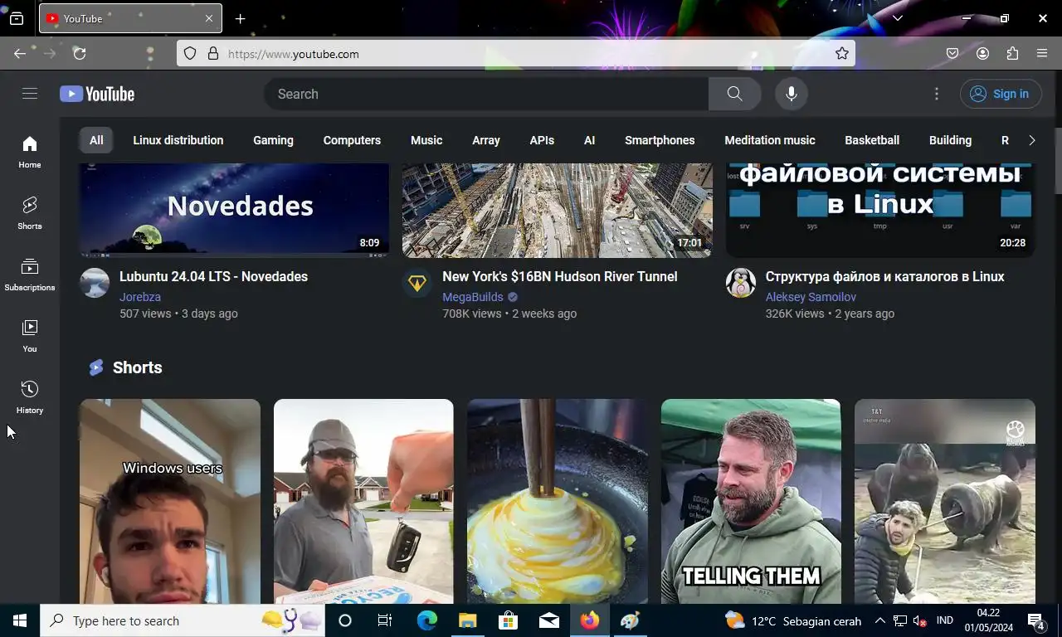Image resolution: width=1062 pixels, height=637 pixels.
Task: Select the Computers chip
Action: pos(352,140)
